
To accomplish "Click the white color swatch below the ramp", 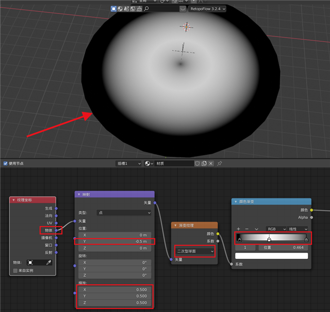I will 272,256.
